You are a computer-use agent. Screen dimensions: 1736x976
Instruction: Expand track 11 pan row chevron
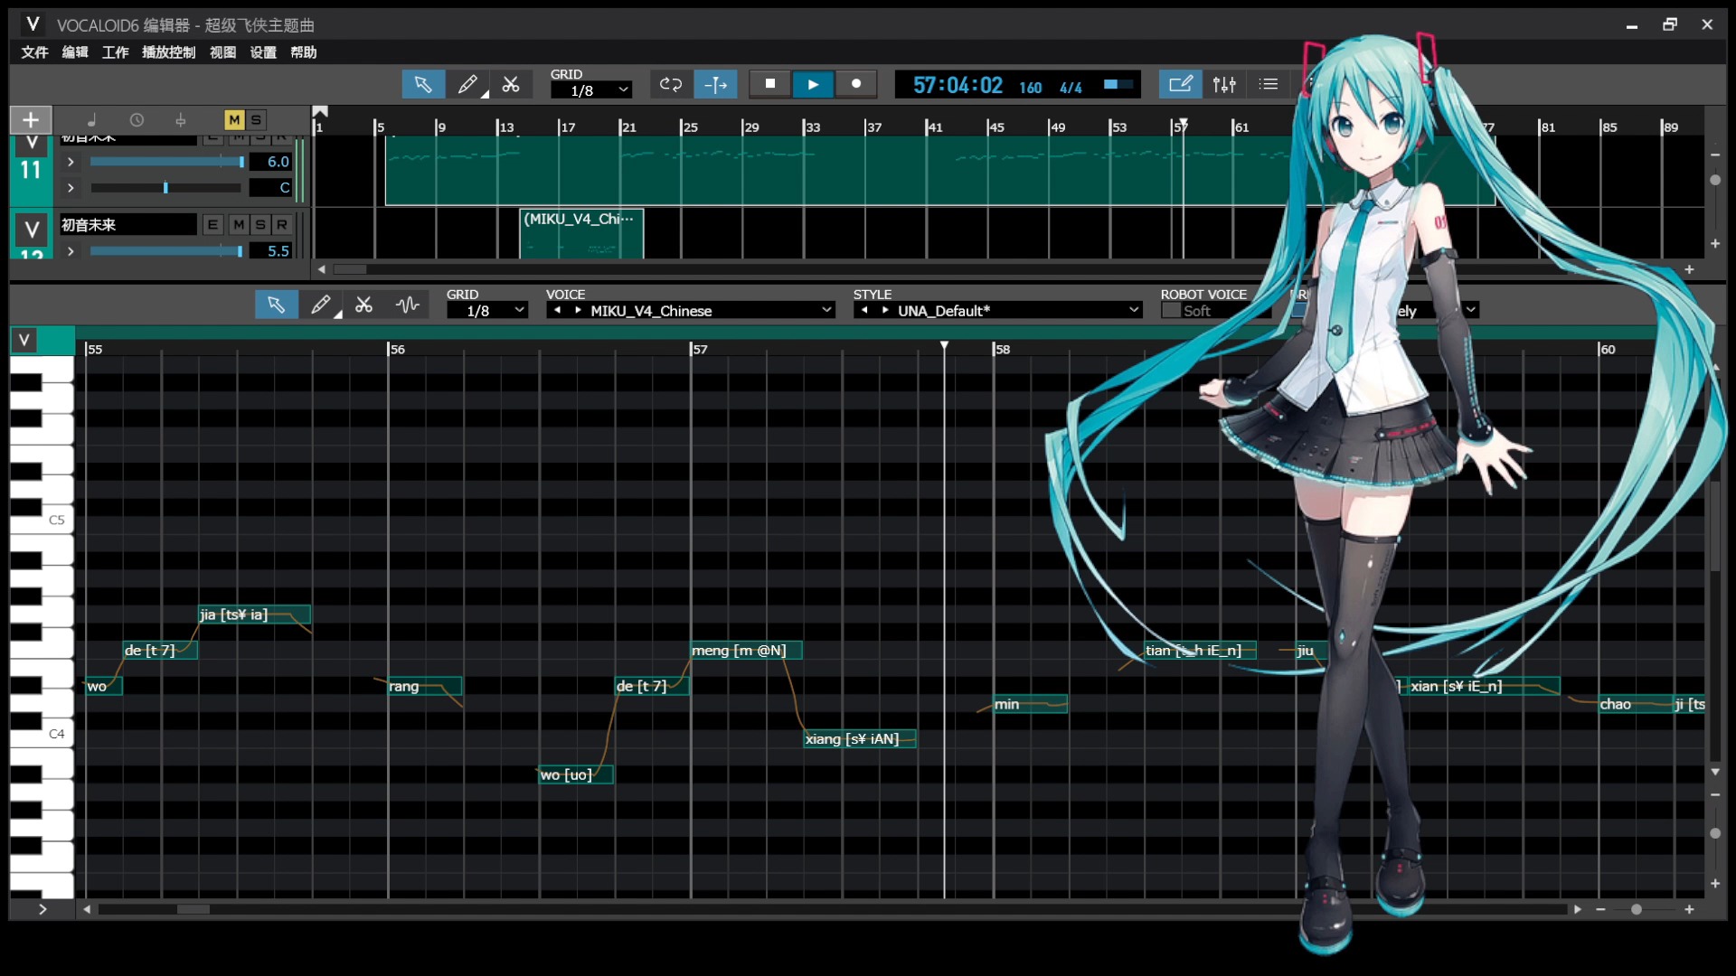71,188
